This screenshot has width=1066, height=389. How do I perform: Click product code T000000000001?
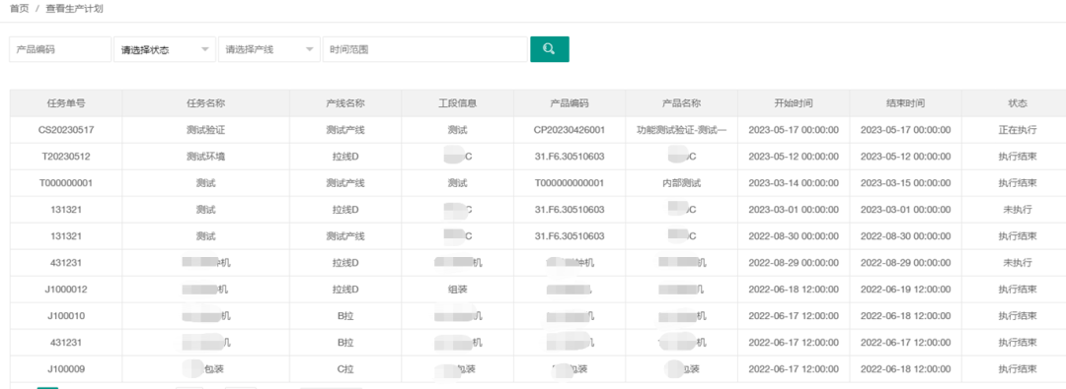tap(570, 182)
